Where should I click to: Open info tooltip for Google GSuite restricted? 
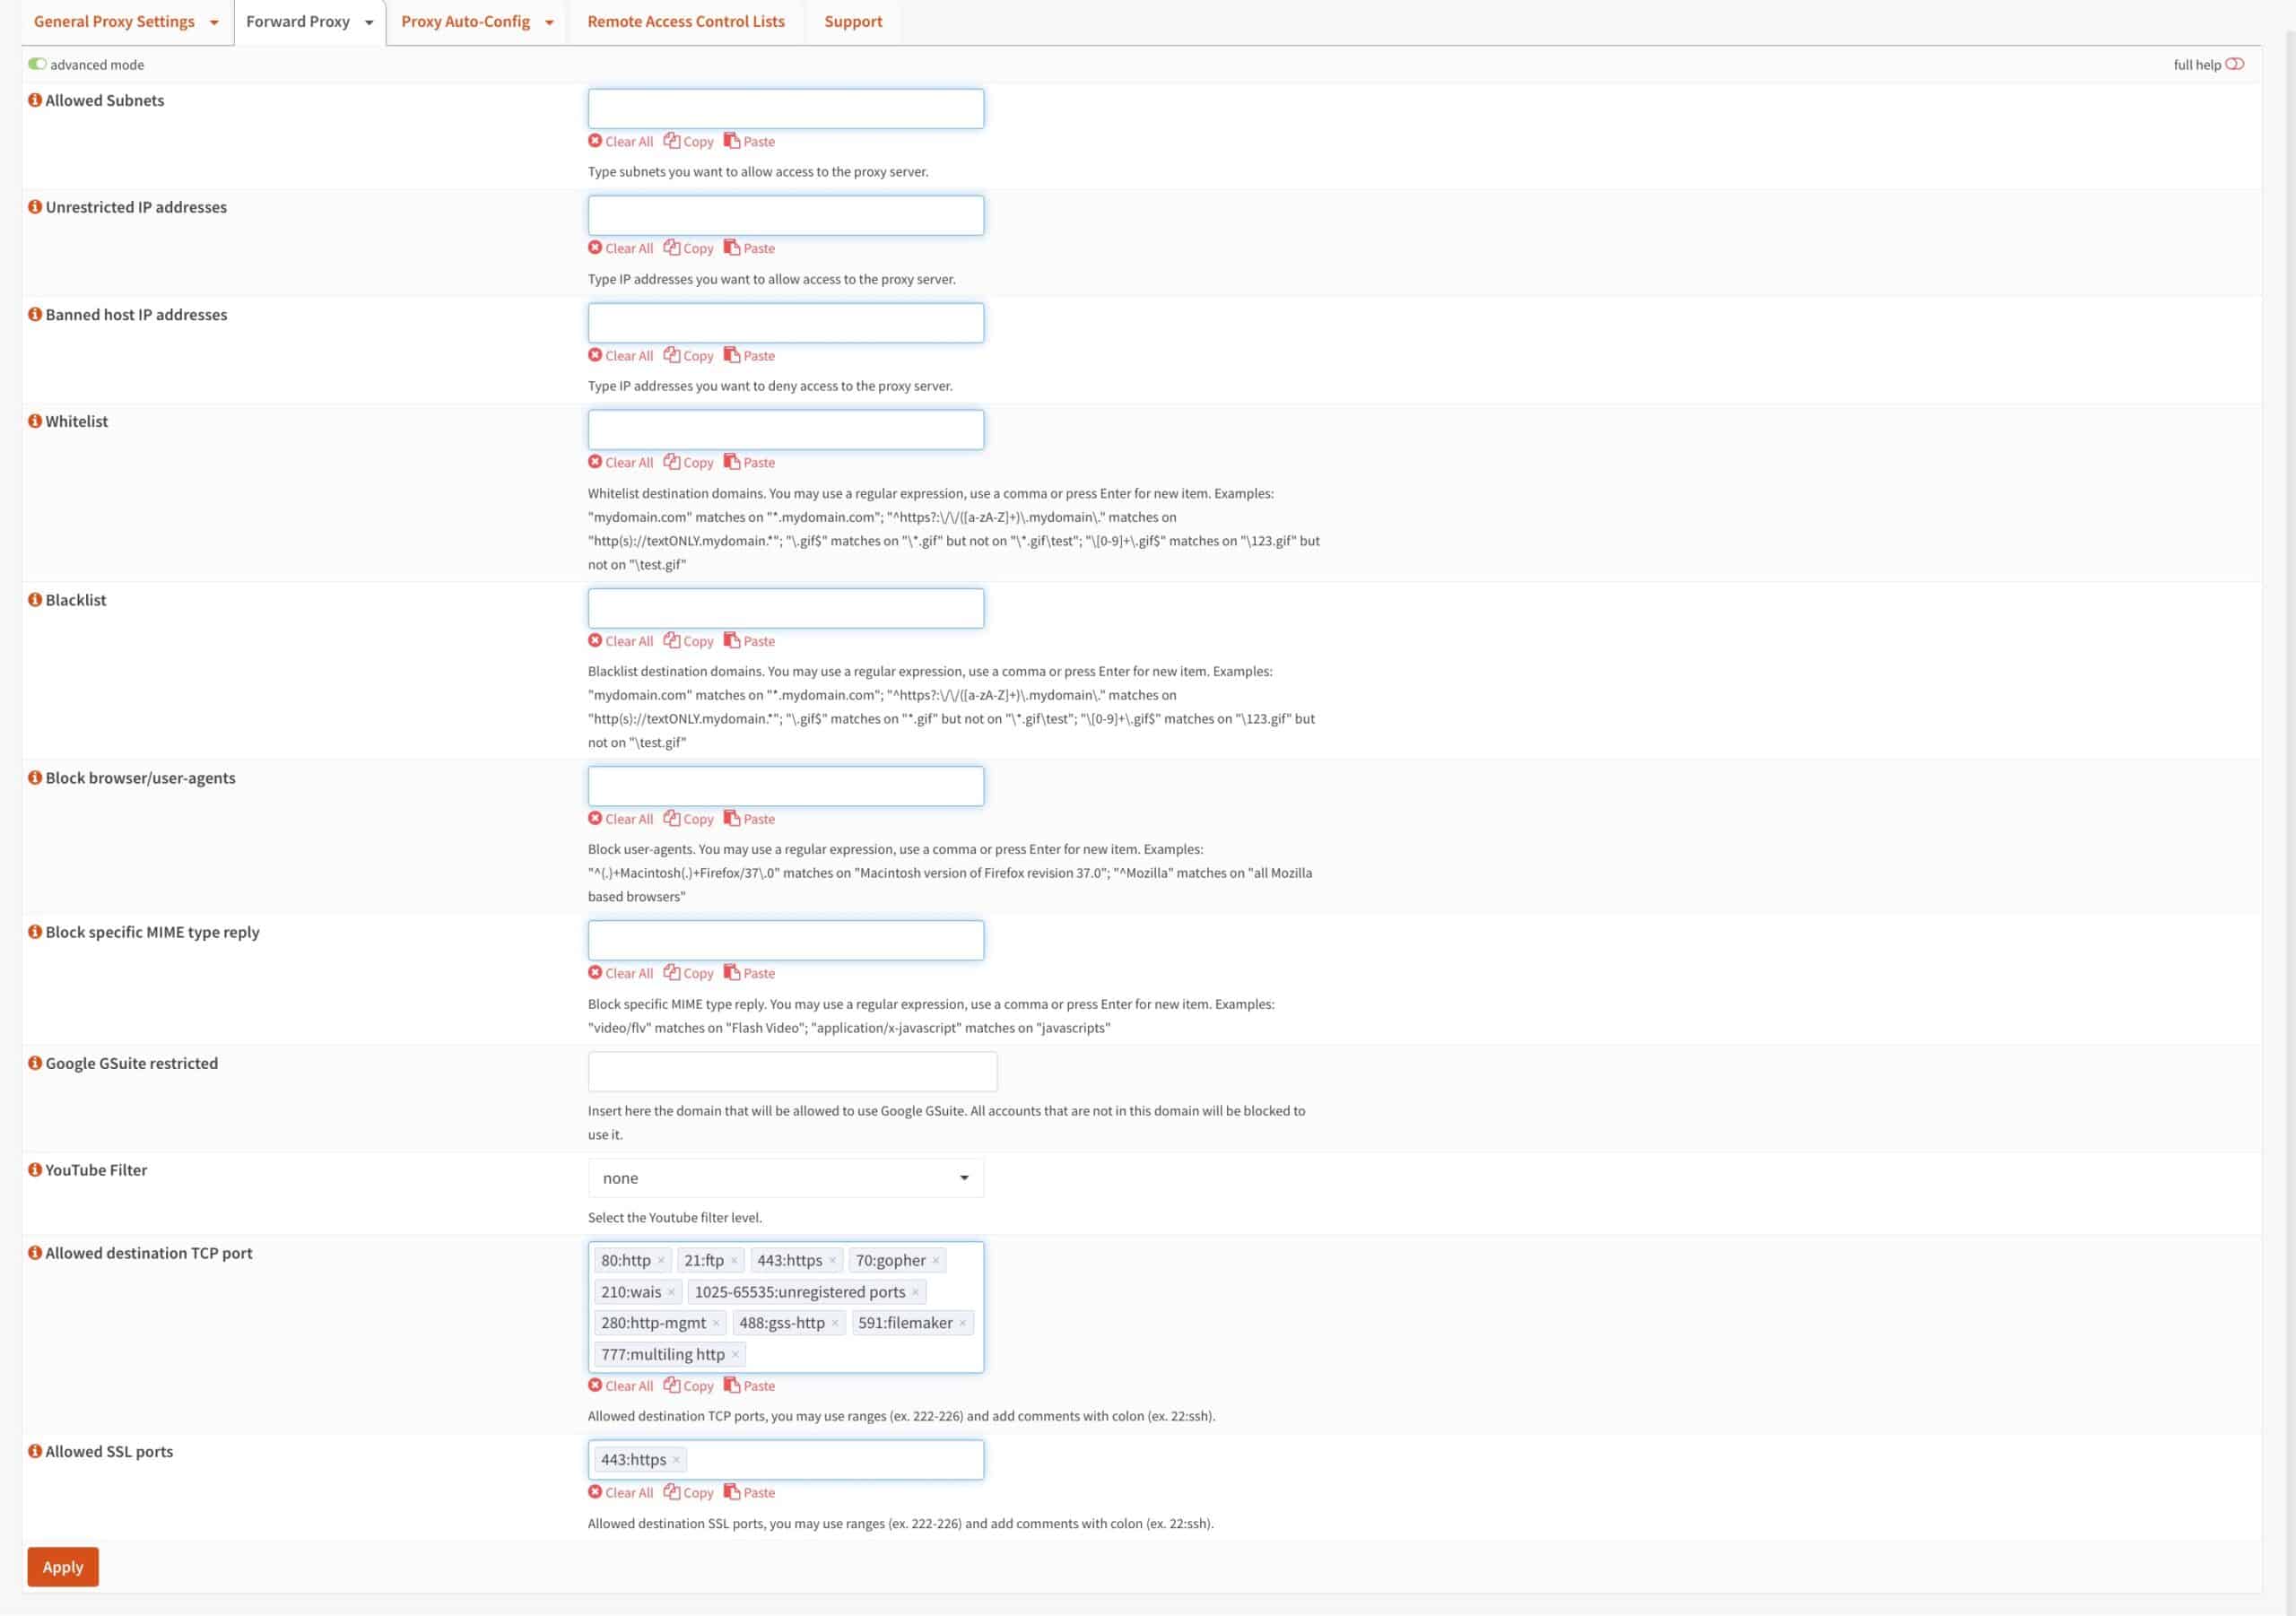[35, 1062]
